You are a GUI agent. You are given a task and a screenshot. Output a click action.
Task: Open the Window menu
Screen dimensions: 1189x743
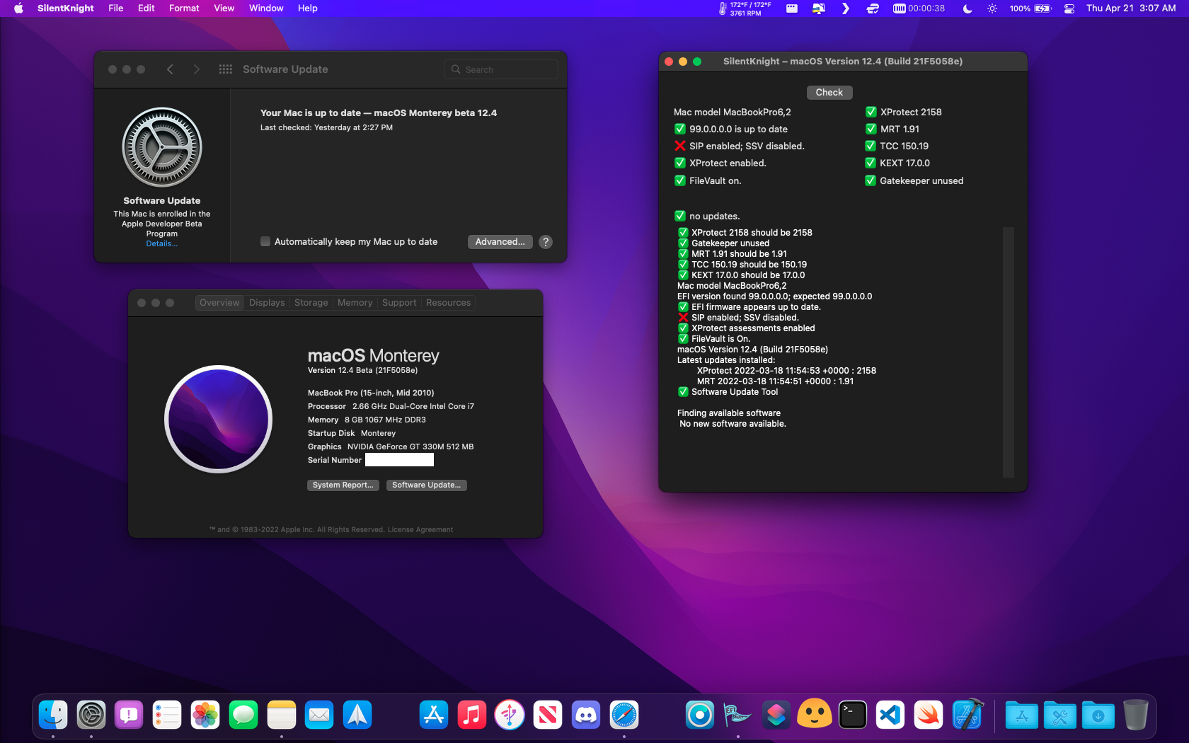pos(266,8)
